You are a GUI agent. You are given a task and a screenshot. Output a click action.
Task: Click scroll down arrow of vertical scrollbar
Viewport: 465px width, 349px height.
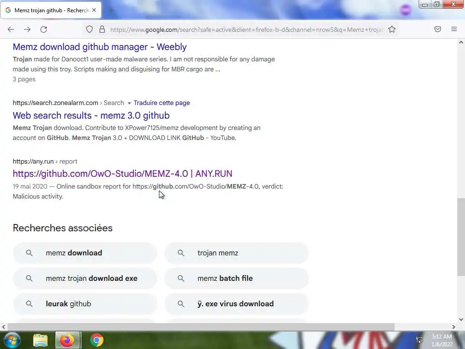[x=461, y=319]
